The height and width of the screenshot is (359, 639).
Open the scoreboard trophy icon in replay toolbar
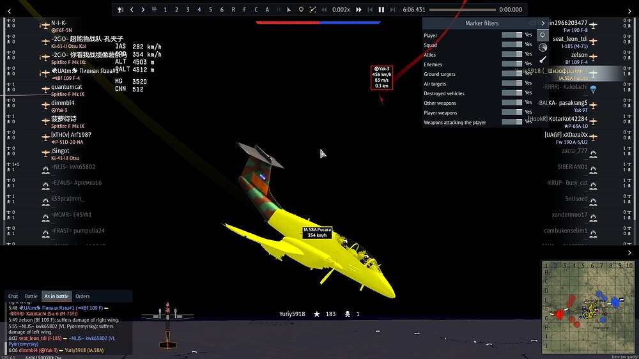(x=120, y=10)
